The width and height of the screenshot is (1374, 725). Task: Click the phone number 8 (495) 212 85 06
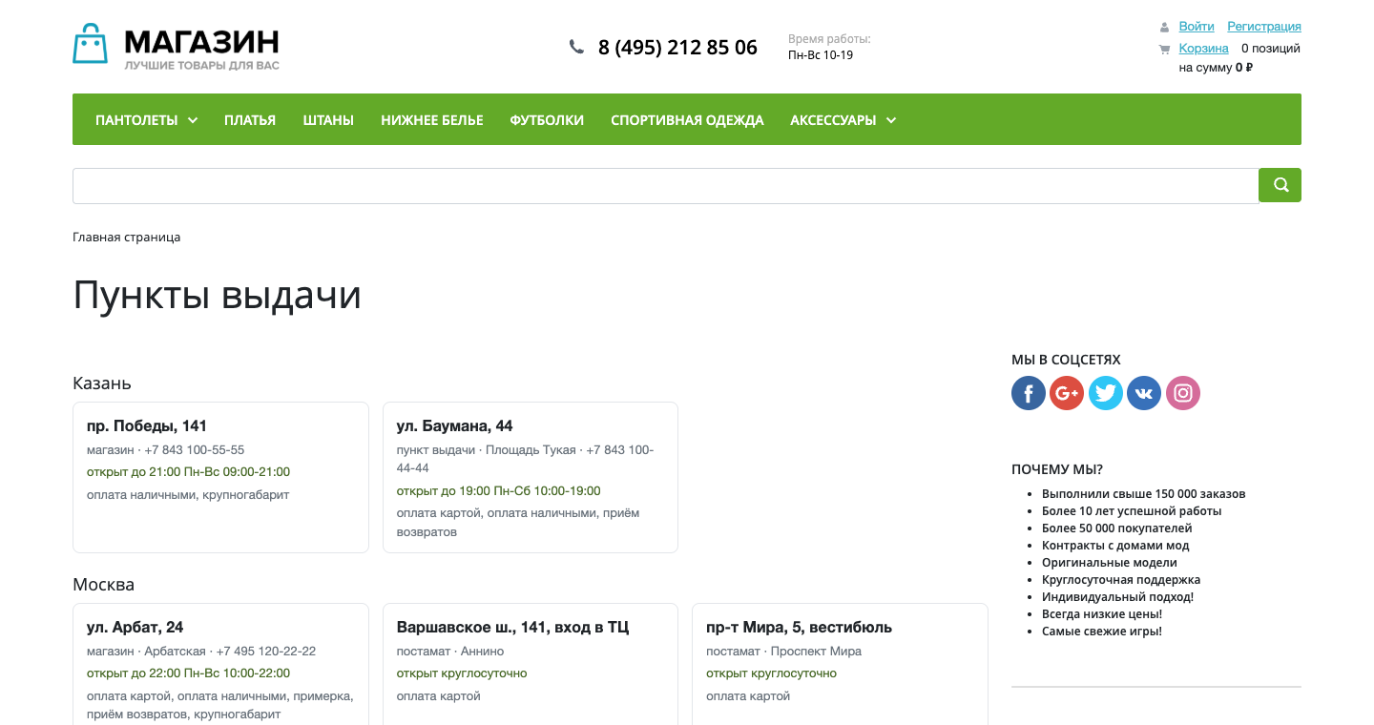coord(677,48)
